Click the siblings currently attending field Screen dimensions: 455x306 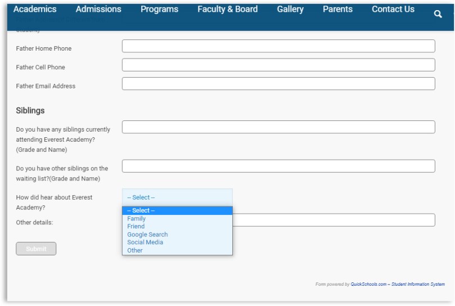(x=278, y=127)
